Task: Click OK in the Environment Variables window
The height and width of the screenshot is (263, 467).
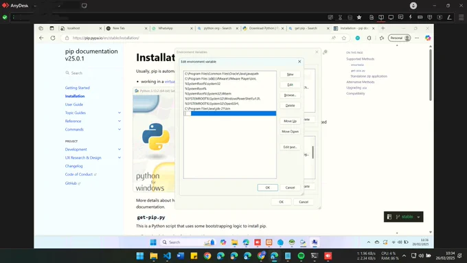Action: click(281, 202)
